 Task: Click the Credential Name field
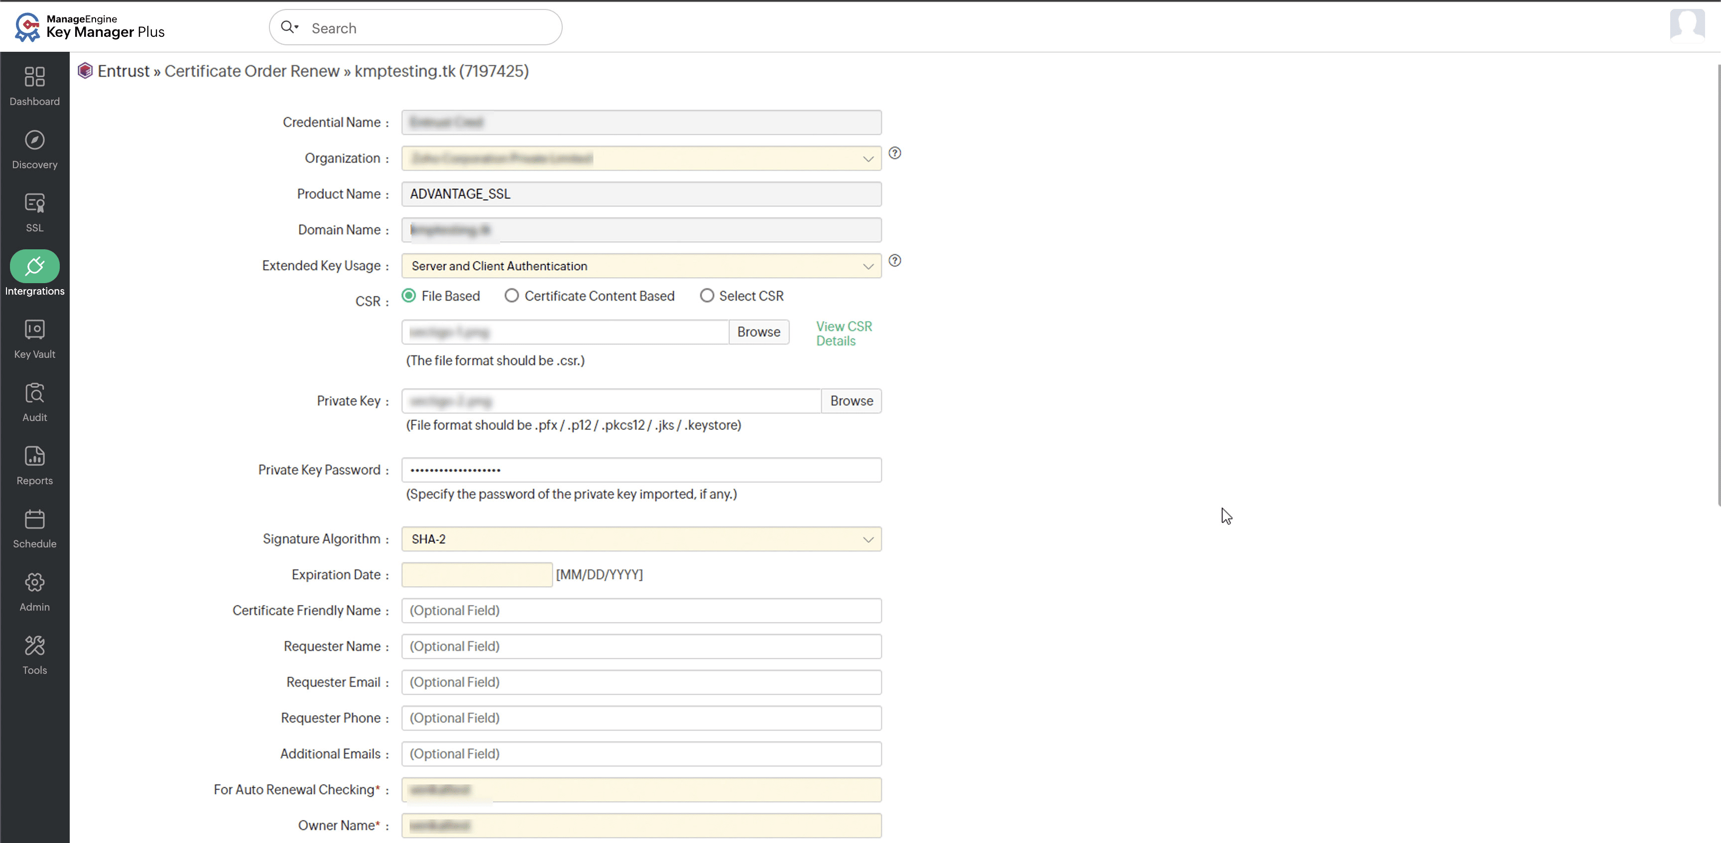point(641,123)
